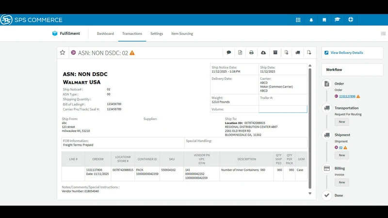Click the Order workflow document icon
This screenshot has height=218, width=388.
coord(327,84)
